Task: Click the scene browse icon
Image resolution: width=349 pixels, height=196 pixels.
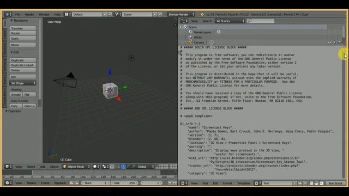Action: (x=118, y=14)
